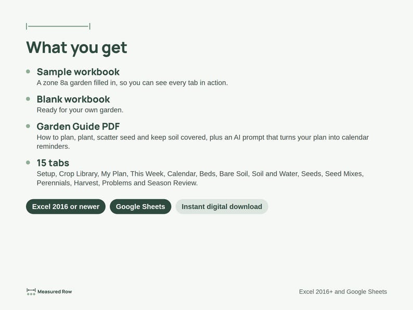This screenshot has width=413, height=310.
Task: Click the Instant digital download pill
Action: point(222,206)
